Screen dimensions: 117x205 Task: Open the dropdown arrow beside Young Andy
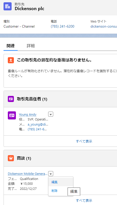[x=51, y=114]
